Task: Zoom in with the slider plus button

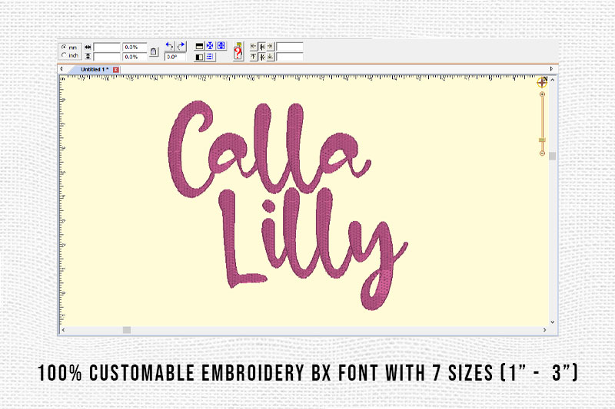Action: tap(543, 94)
